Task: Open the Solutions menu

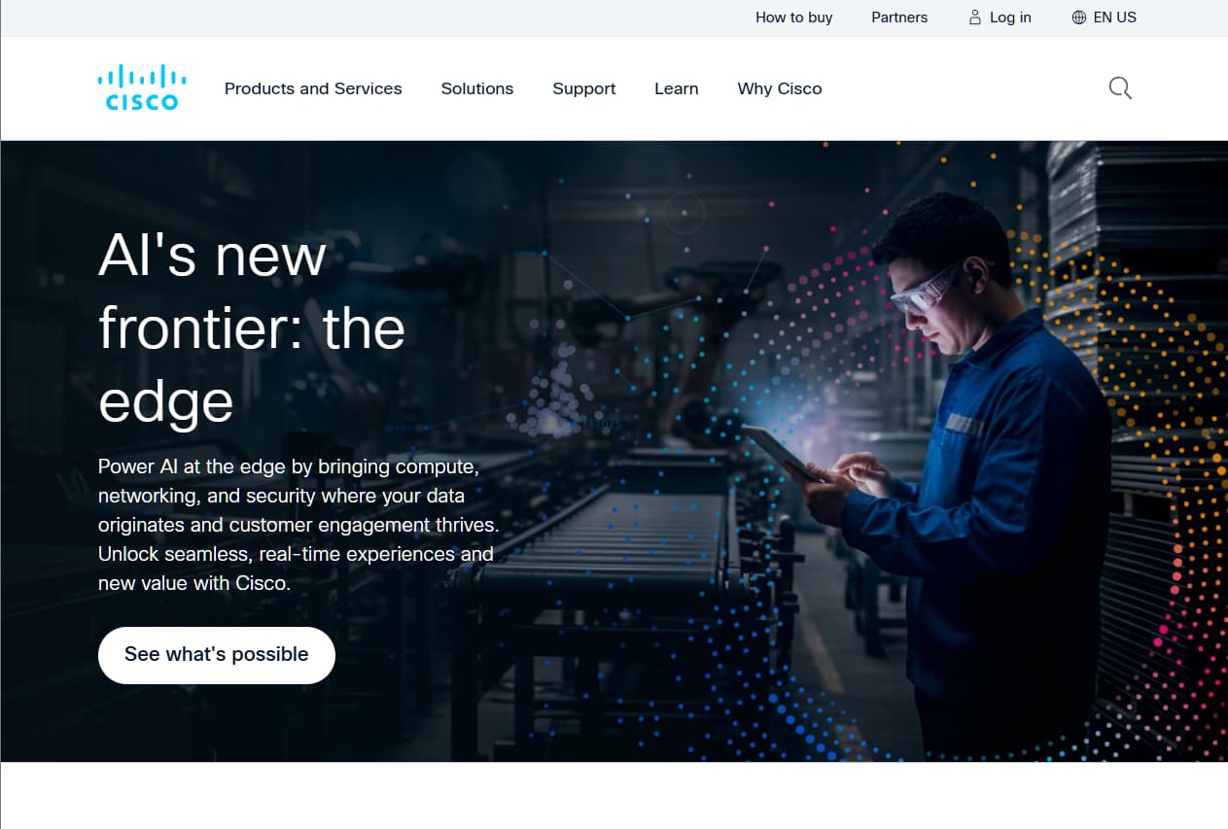Action: pyautogui.click(x=477, y=88)
